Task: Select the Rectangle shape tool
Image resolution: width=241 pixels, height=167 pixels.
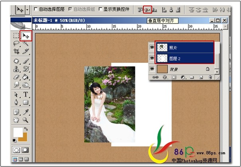Action: click(25, 102)
